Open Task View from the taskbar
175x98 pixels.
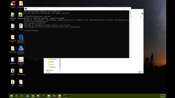pyautogui.click(x=22, y=96)
